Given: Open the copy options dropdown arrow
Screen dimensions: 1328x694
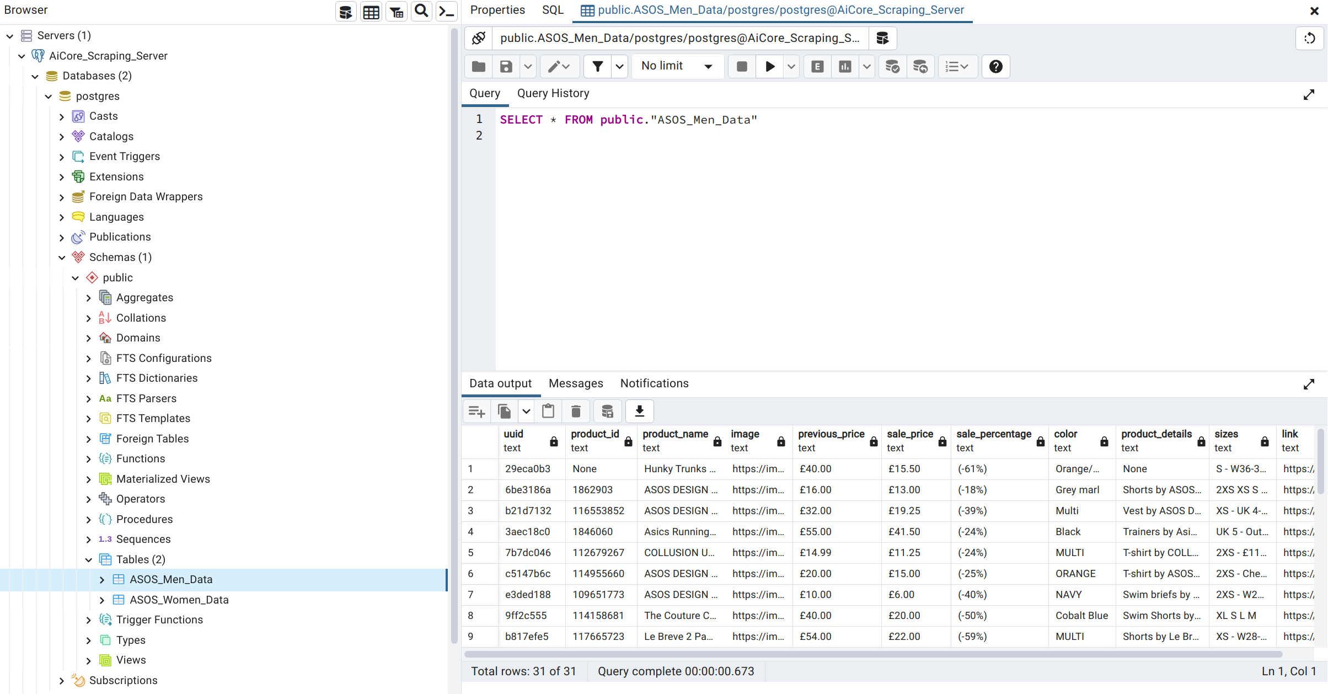Looking at the screenshot, I should pos(526,412).
